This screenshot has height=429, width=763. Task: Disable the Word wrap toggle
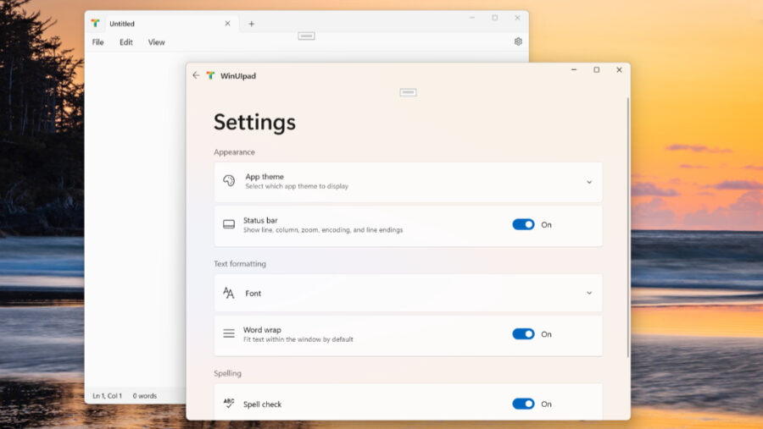pos(523,334)
